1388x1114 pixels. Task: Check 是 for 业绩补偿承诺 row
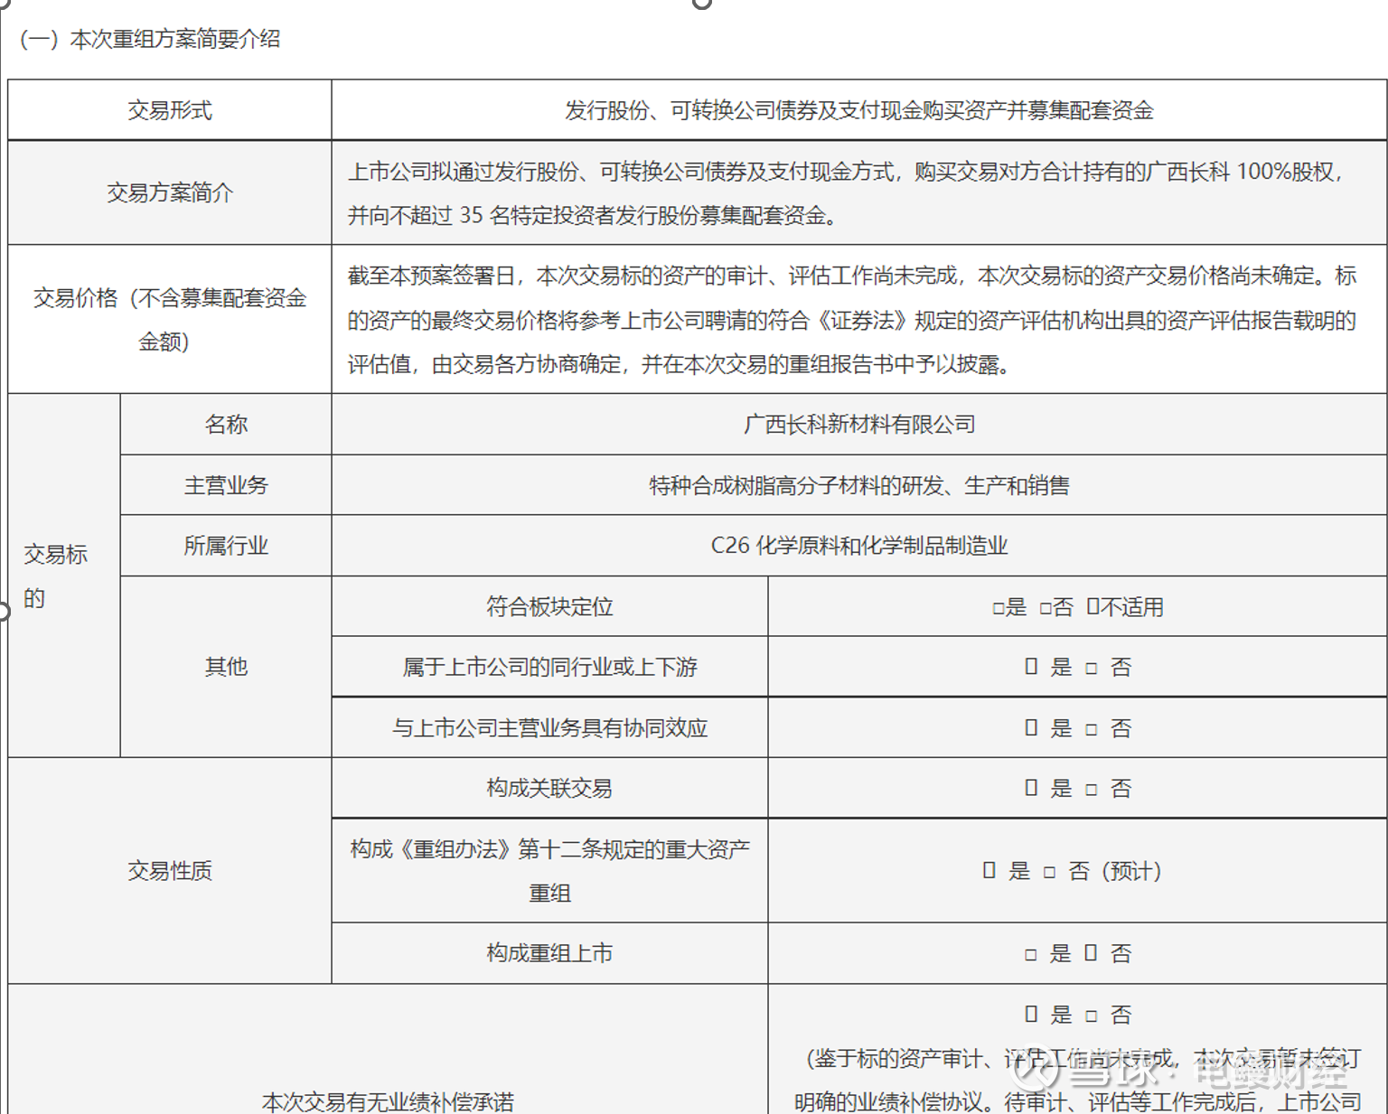[x=1031, y=1014]
